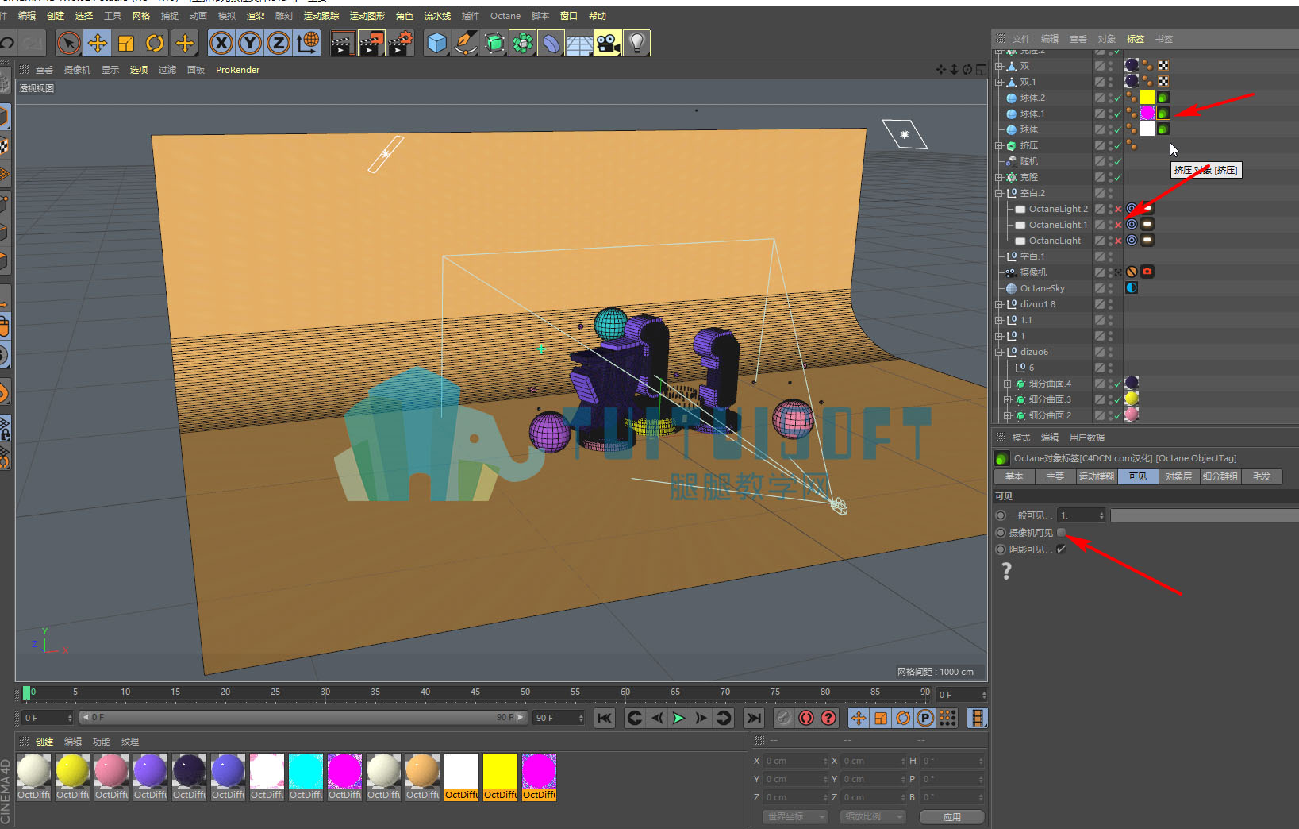Switch to the 基本 attribute tab
The image size is (1299, 829).
tap(1014, 476)
